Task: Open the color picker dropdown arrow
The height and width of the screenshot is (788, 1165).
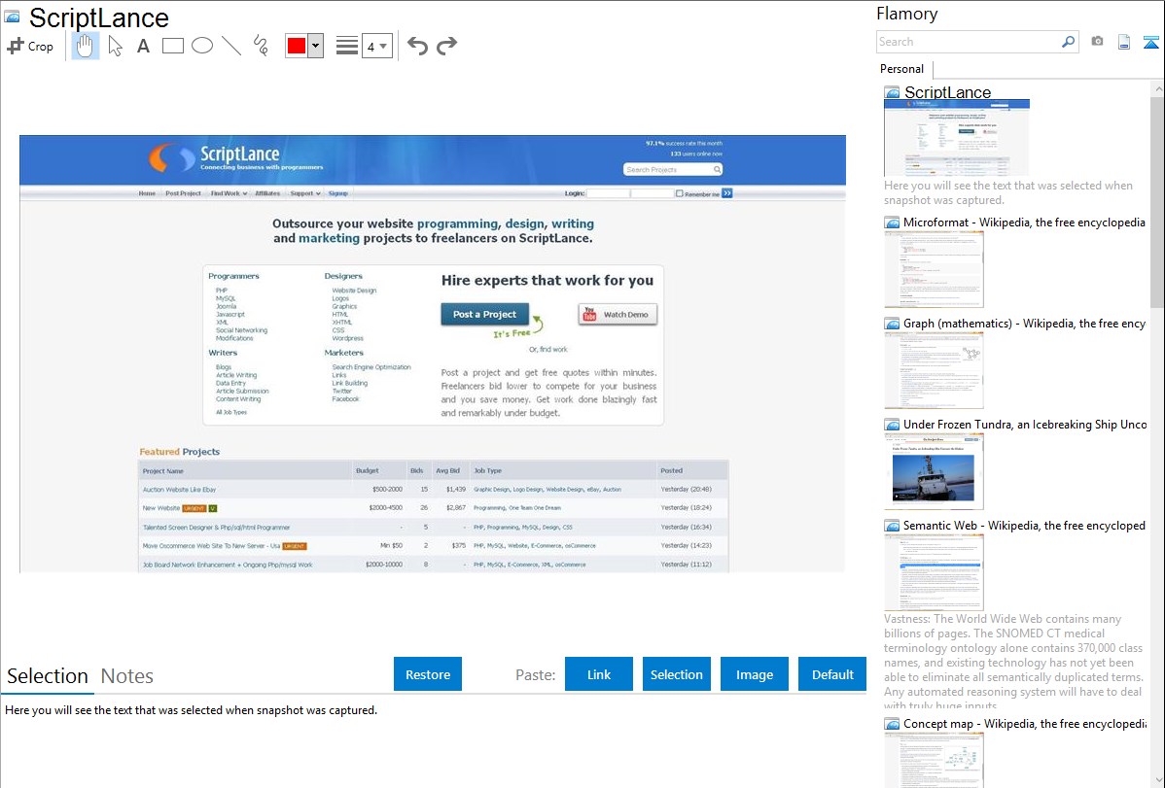Action: 316,46
